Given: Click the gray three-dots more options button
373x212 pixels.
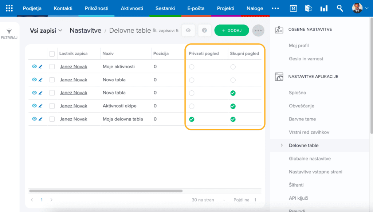Looking at the screenshot, I should click(258, 30).
